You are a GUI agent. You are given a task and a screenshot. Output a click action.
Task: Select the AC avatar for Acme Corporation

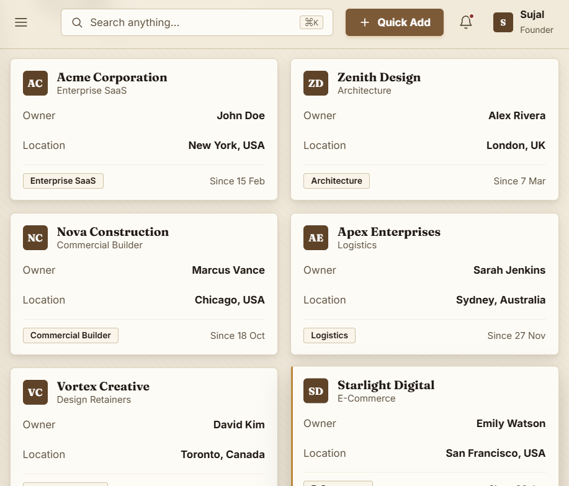coord(35,83)
